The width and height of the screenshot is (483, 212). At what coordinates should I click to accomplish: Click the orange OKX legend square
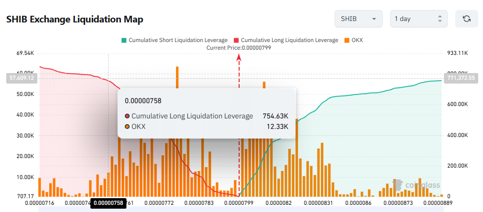pos(347,40)
